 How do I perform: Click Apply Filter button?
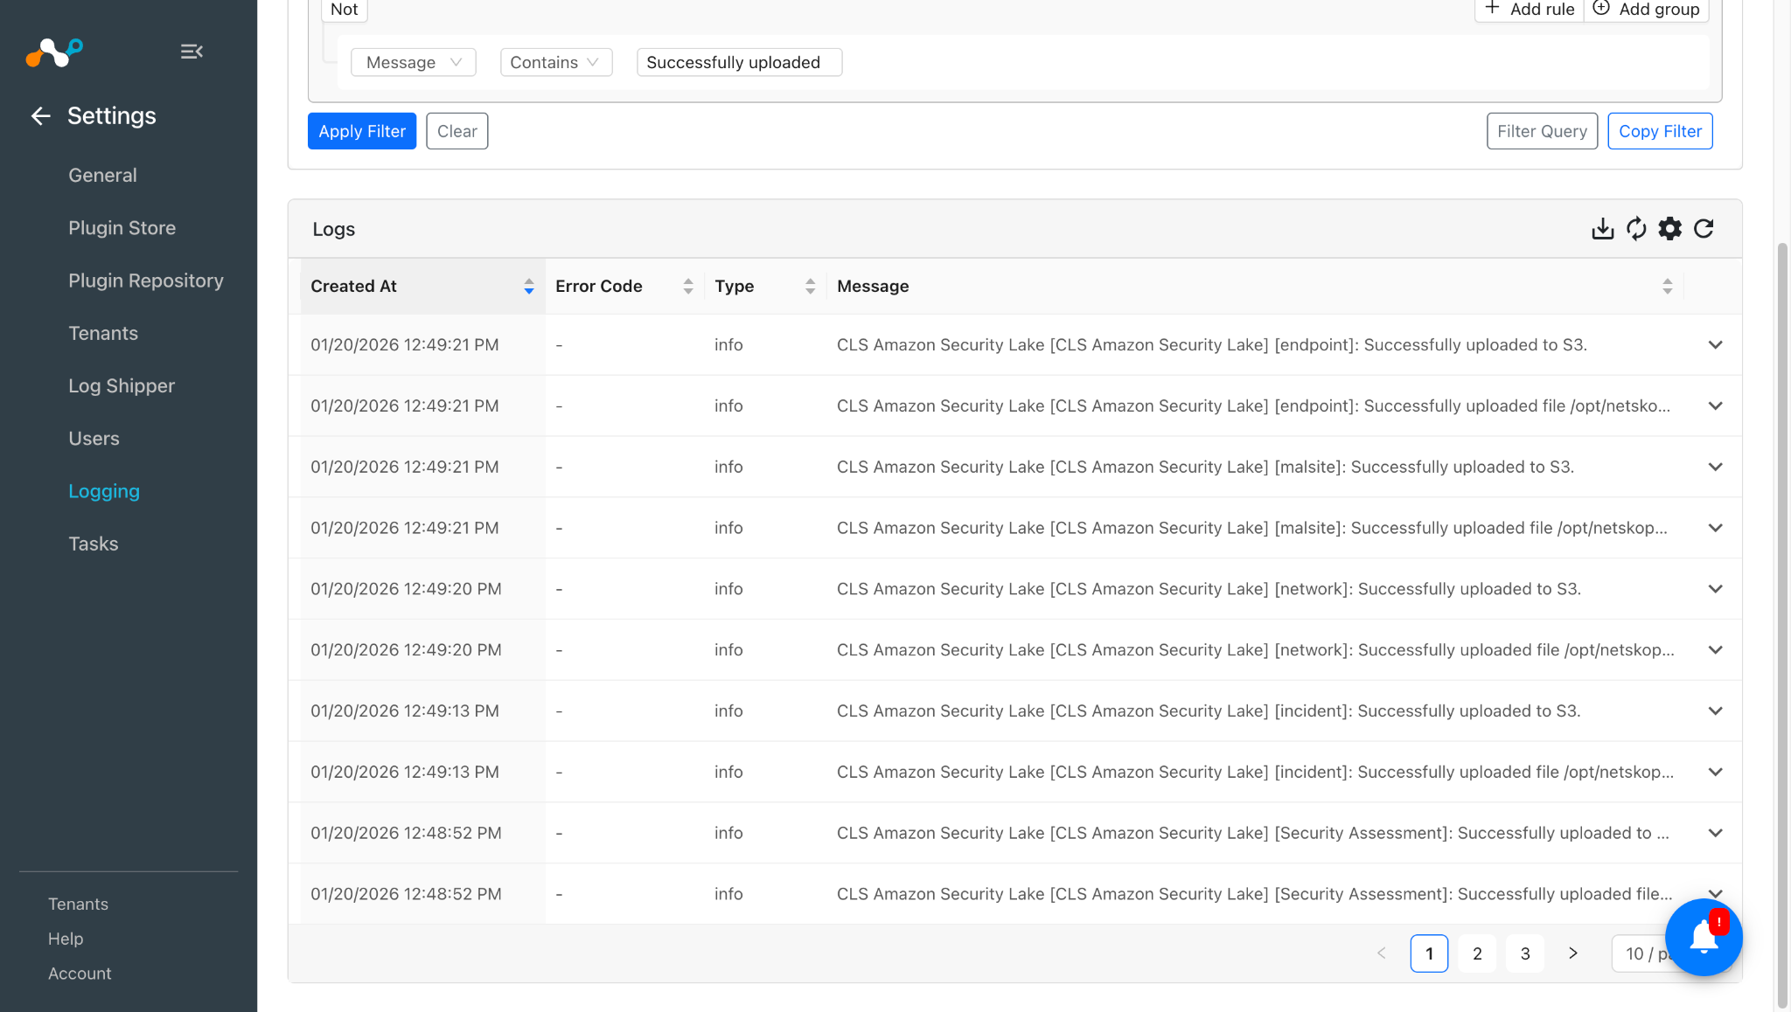point(362,131)
